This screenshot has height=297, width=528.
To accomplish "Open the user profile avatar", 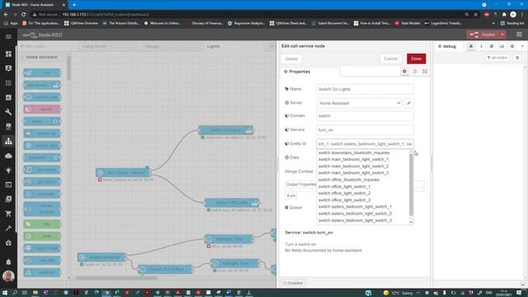I will click(x=8, y=276).
